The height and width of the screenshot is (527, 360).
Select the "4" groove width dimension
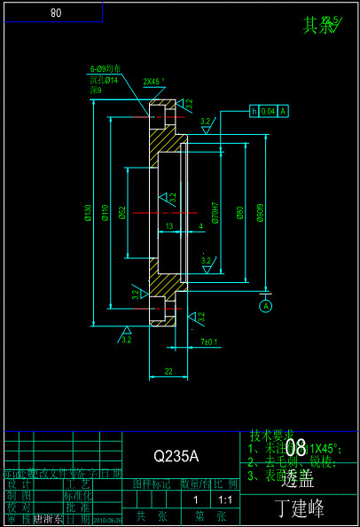(200, 226)
